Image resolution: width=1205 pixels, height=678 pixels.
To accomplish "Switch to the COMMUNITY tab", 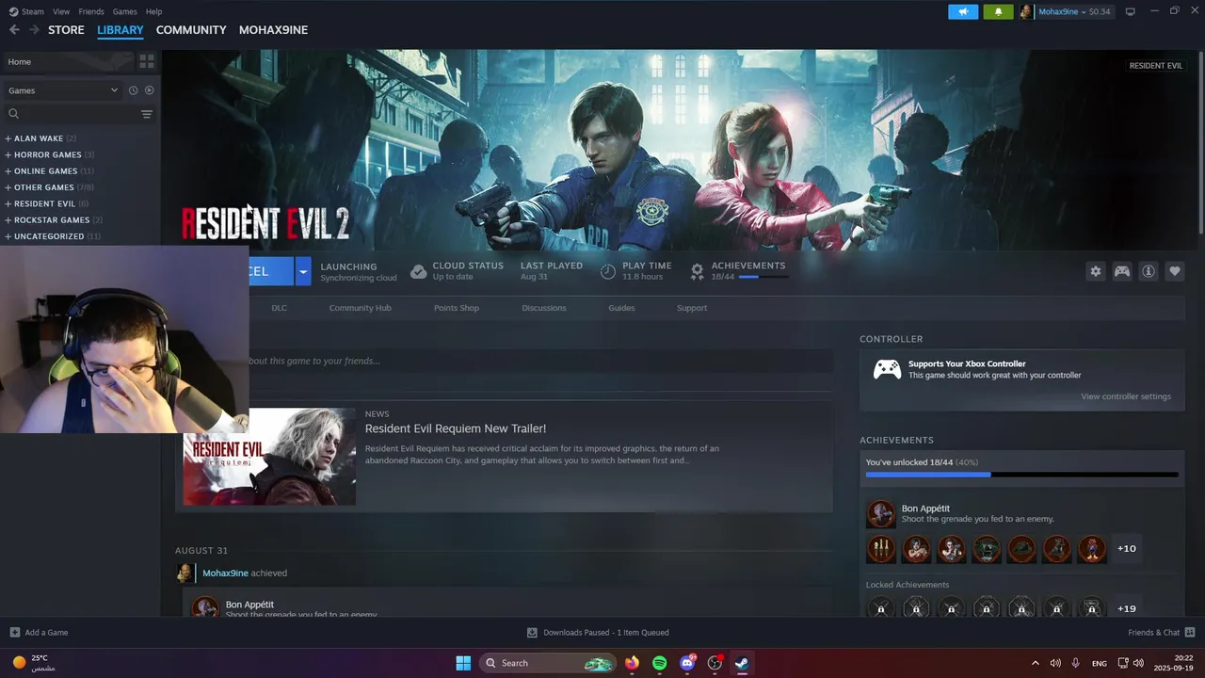I will tap(191, 30).
